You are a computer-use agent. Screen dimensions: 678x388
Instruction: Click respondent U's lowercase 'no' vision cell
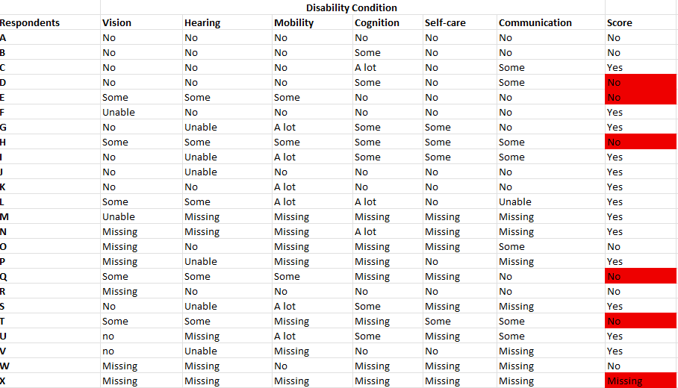point(141,337)
